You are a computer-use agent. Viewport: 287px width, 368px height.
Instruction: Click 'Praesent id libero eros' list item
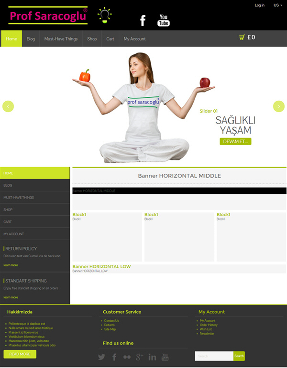(23, 332)
